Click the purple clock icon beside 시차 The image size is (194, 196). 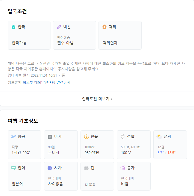pyautogui.click(x=50, y=168)
